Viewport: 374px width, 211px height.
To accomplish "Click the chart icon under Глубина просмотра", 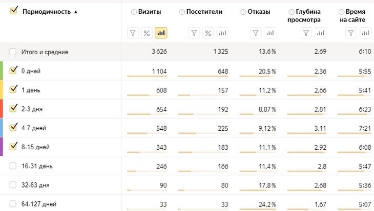I will 320,33.
